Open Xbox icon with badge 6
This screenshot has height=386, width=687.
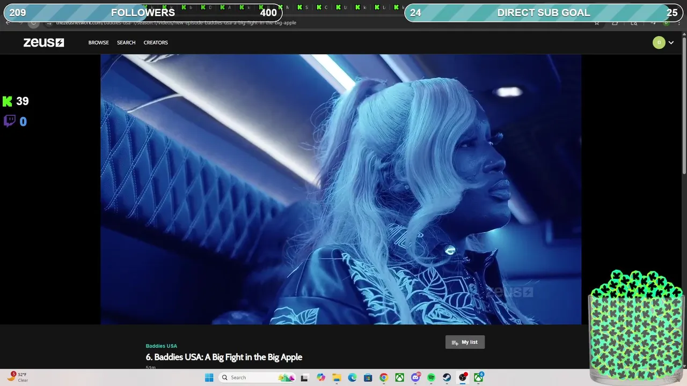(x=478, y=377)
